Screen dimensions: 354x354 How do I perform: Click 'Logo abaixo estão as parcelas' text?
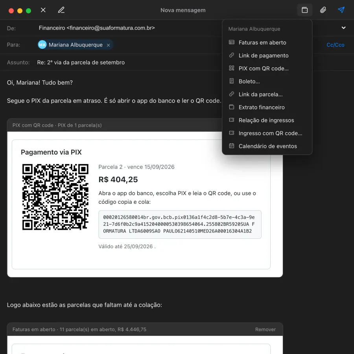tap(85, 305)
